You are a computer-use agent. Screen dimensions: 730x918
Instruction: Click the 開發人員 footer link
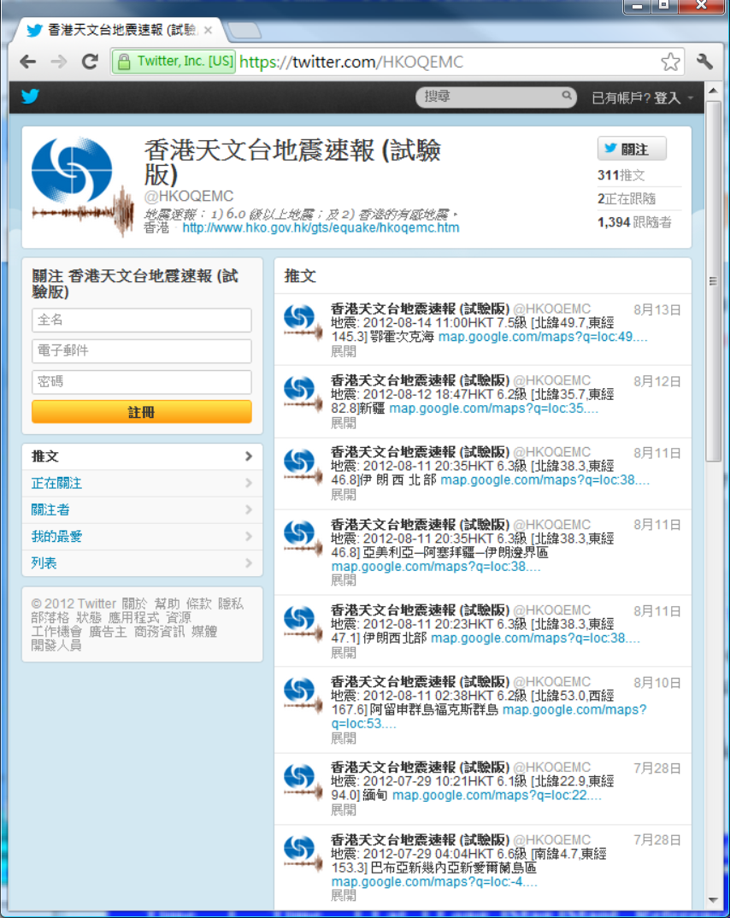point(56,645)
